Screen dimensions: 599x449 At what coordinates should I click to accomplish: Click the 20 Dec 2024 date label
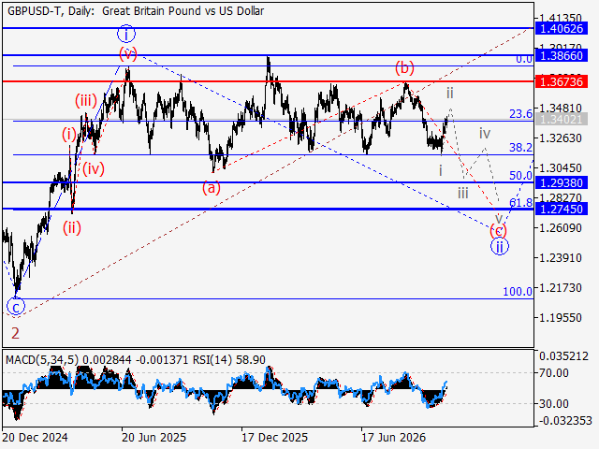(35, 438)
